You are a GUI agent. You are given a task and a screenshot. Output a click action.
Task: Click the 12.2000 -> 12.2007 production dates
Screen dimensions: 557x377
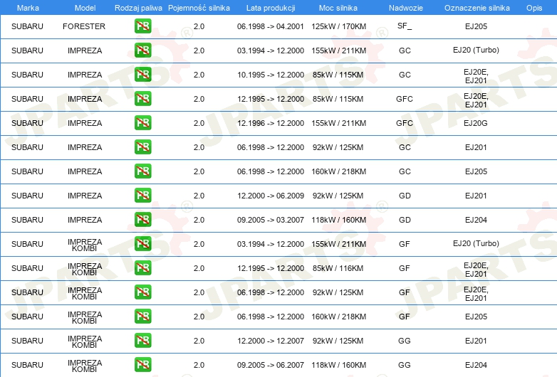[x=271, y=341]
